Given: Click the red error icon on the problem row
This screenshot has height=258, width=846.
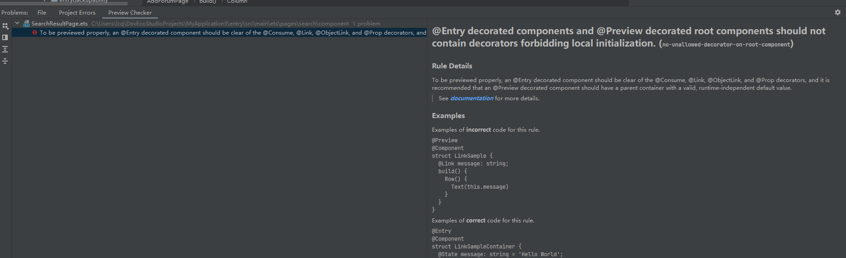Looking at the screenshot, I should pyautogui.click(x=35, y=32).
